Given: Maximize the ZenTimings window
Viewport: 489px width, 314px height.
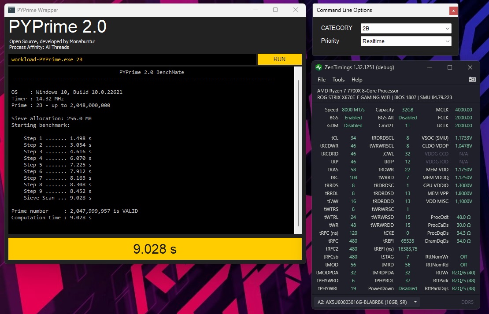Looking at the screenshot, I should [450, 67].
